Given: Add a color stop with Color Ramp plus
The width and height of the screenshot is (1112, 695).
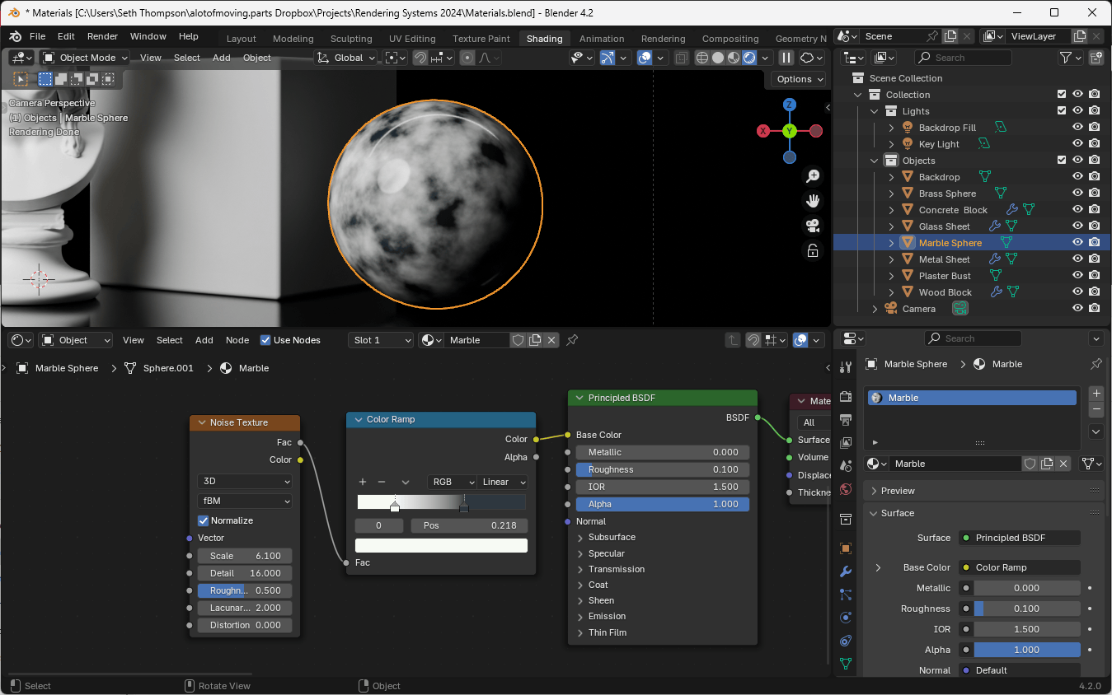Looking at the screenshot, I should (362, 482).
